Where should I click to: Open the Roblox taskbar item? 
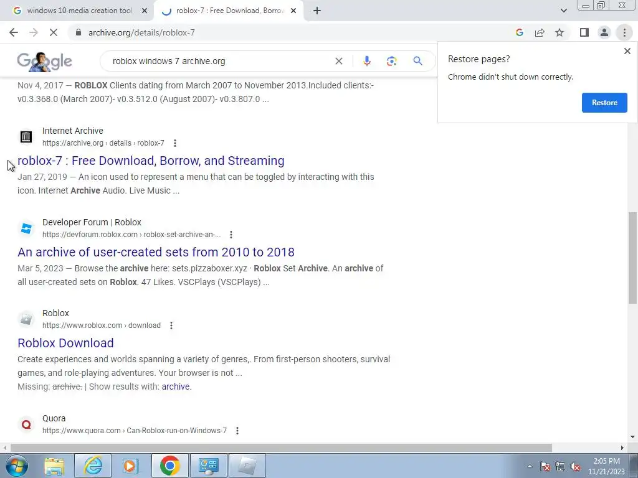coord(247,466)
